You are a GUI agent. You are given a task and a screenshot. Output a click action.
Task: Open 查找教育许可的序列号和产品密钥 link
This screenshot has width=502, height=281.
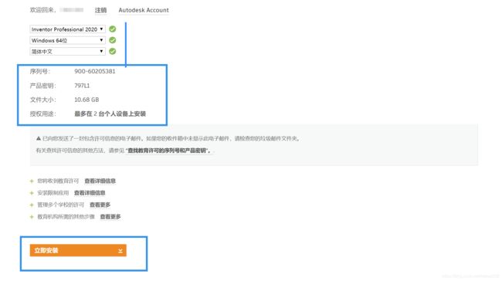pyautogui.click(x=168, y=151)
